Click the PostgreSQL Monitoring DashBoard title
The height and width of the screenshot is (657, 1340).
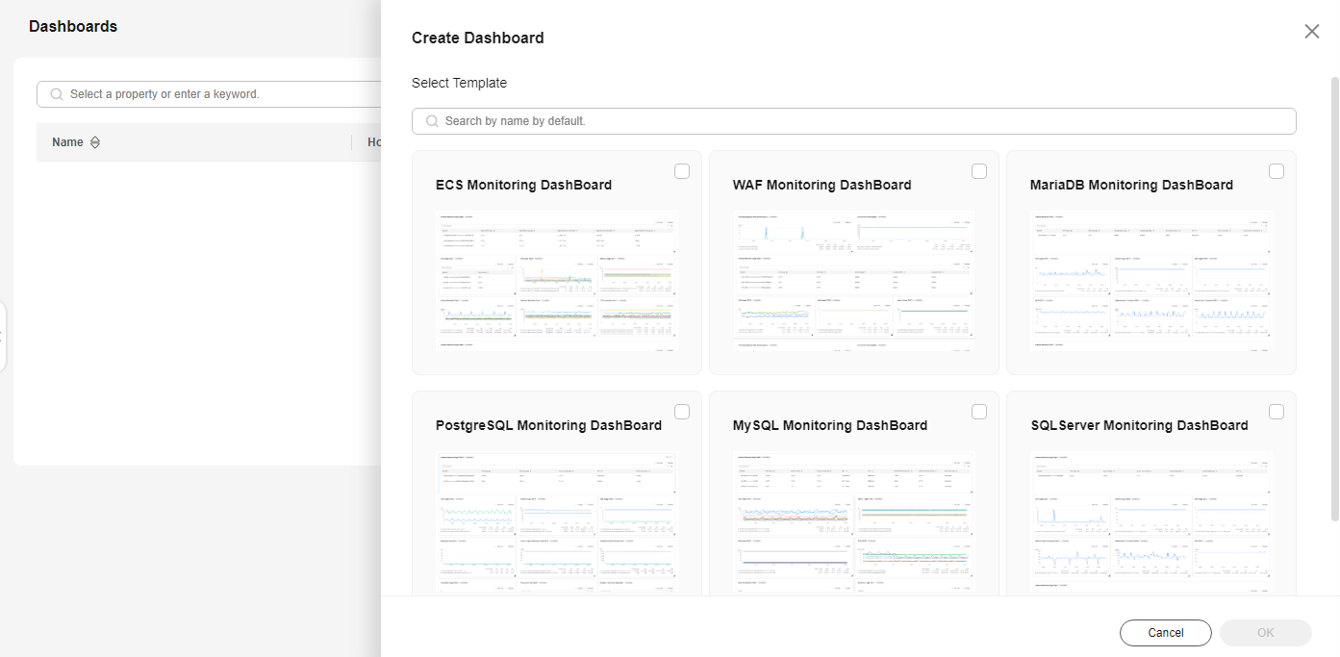548,425
